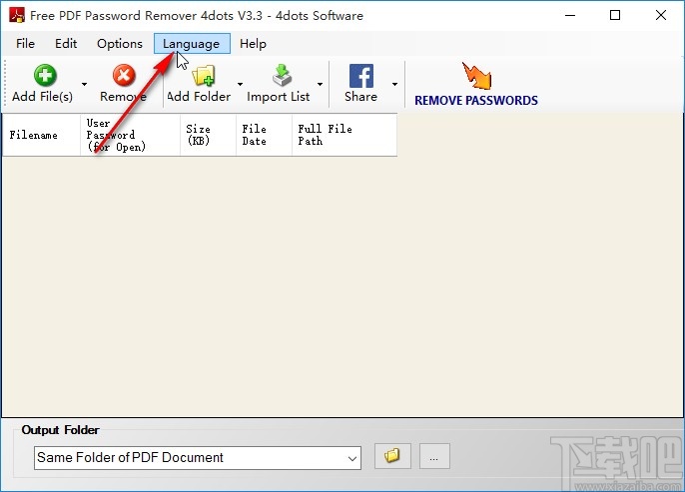The image size is (685, 492).
Task: Click the app icon in title bar
Action: (x=17, y=15)
